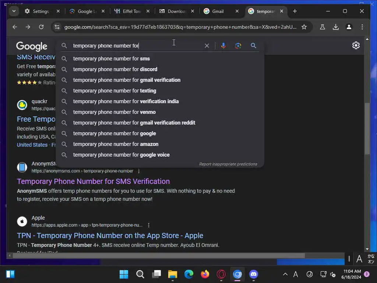
Task: Click the horizontal scrollbar thumb
Action: 159,256
